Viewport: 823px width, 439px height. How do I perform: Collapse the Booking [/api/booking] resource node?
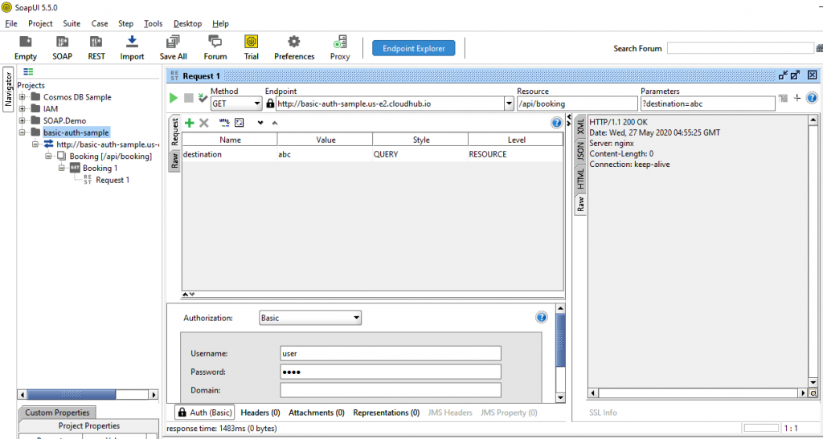[48, 156]
